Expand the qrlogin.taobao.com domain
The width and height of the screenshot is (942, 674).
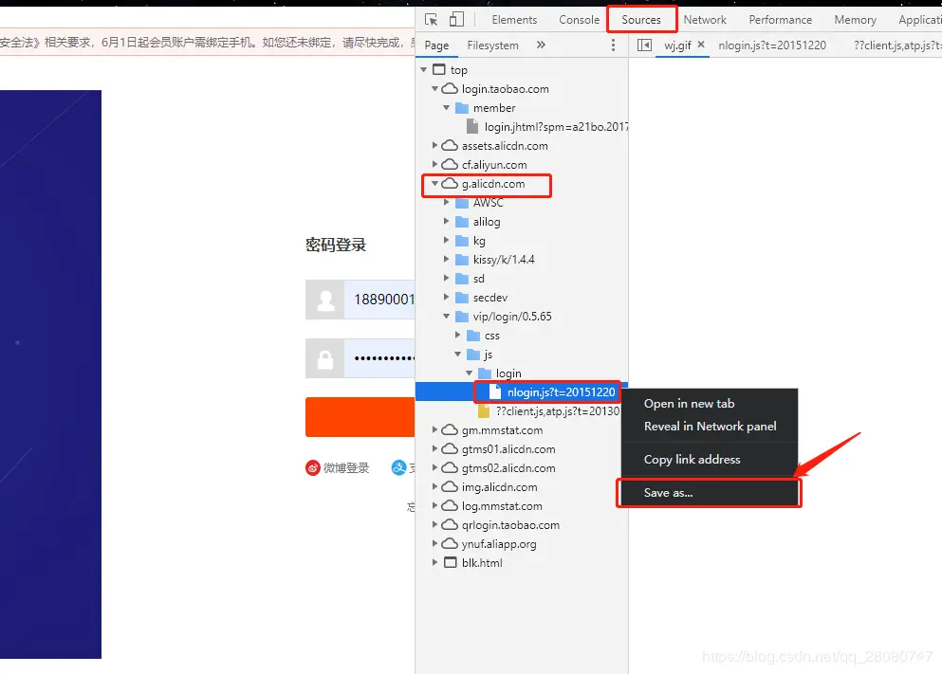[434, 524]
